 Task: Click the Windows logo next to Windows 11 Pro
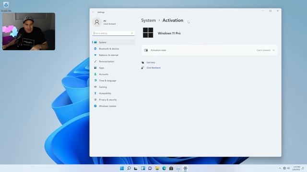point(148,32)
